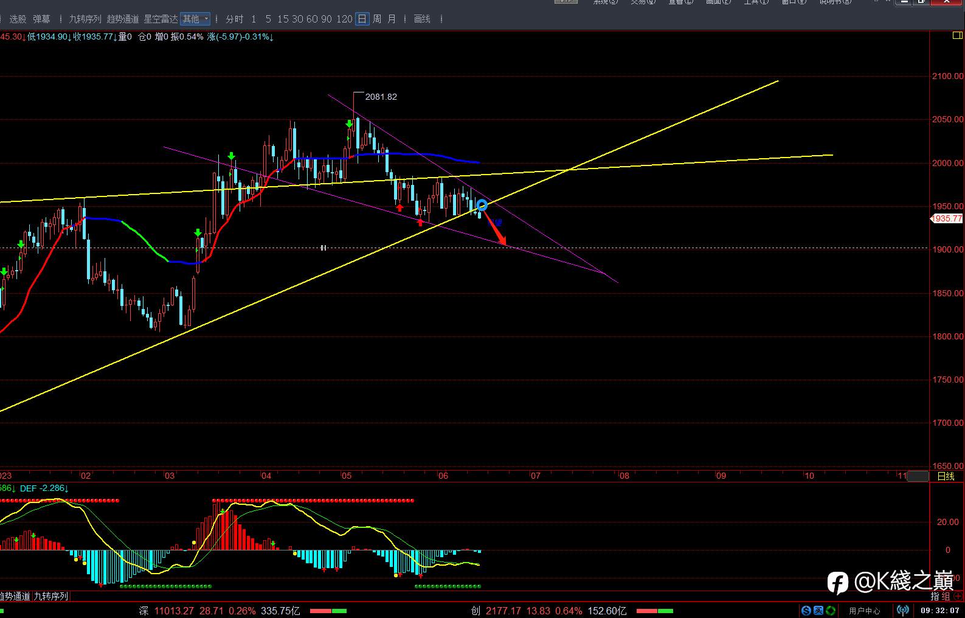
Task: Click the 创 index value 2177.17
Action: point(503,611)
